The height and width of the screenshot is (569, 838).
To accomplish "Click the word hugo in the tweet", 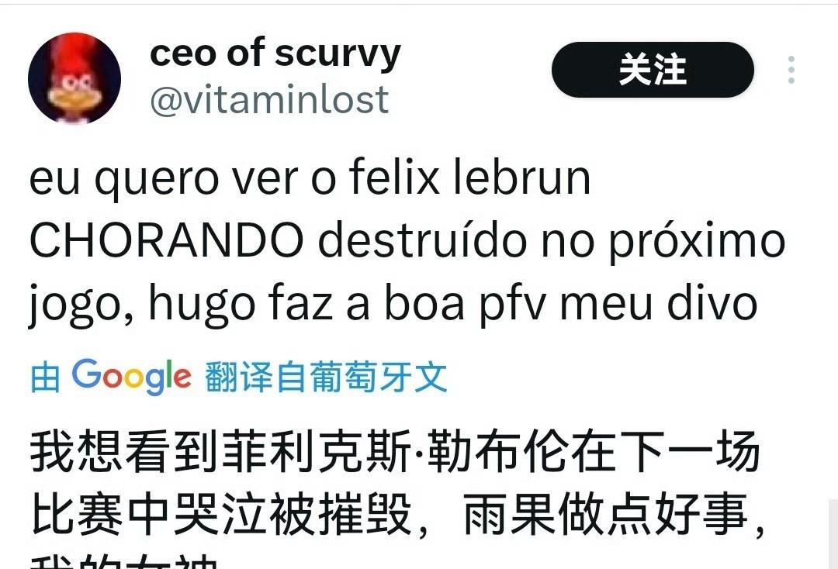I will (202, 304).
